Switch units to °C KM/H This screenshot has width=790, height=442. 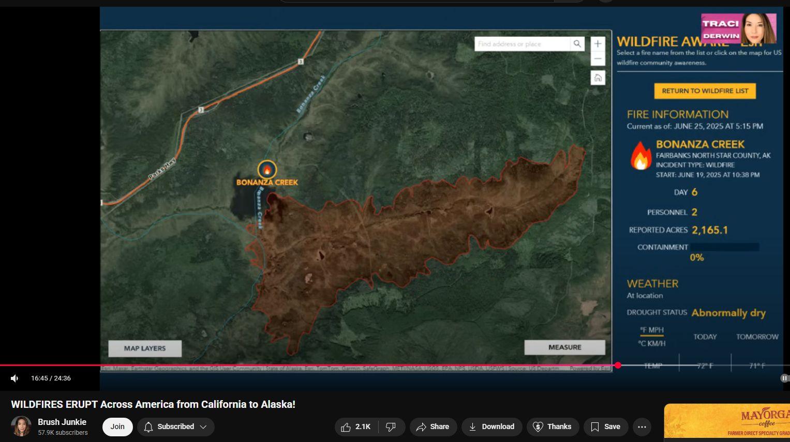click(x=652, y=343)
